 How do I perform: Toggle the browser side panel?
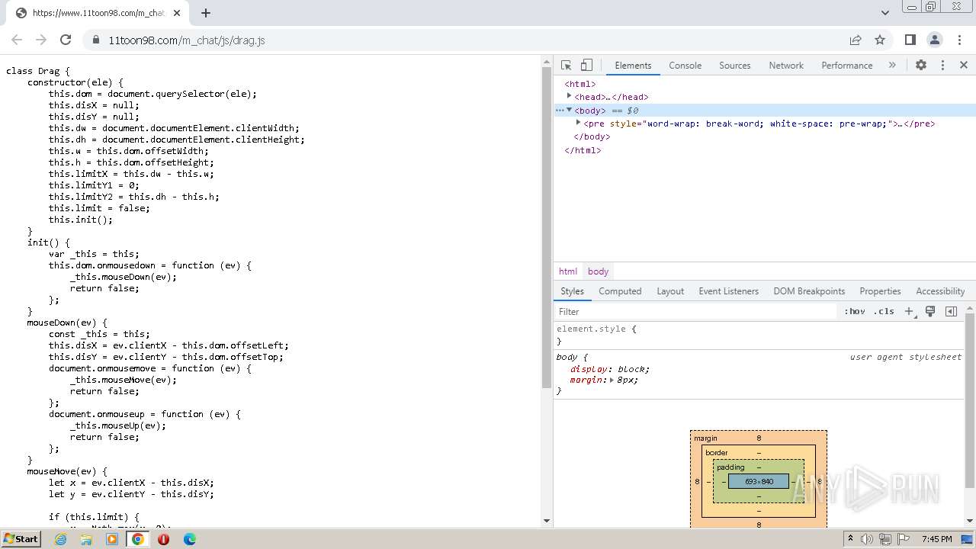click(x=910, y=40)
